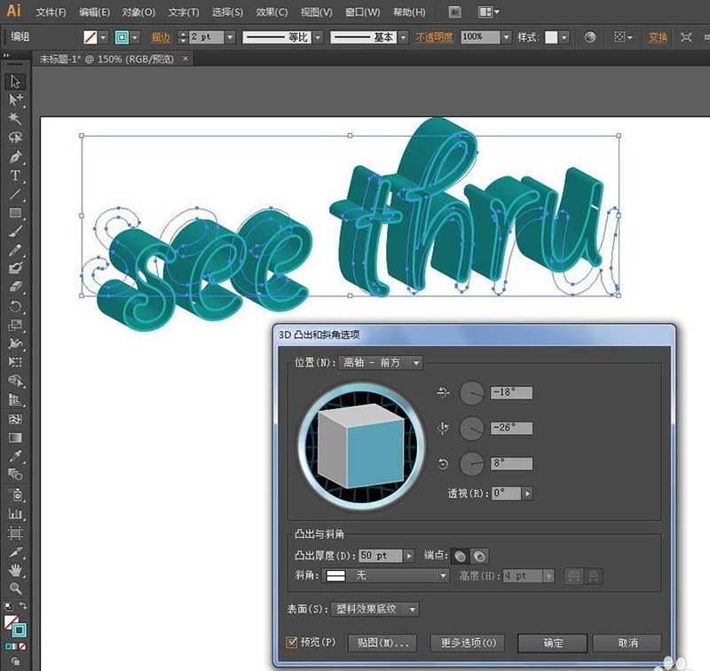
Task: Select the Width tool
Action: (15, 343)
